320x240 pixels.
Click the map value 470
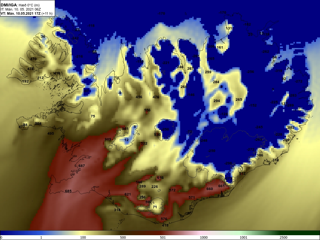click(x=33, y=59)
